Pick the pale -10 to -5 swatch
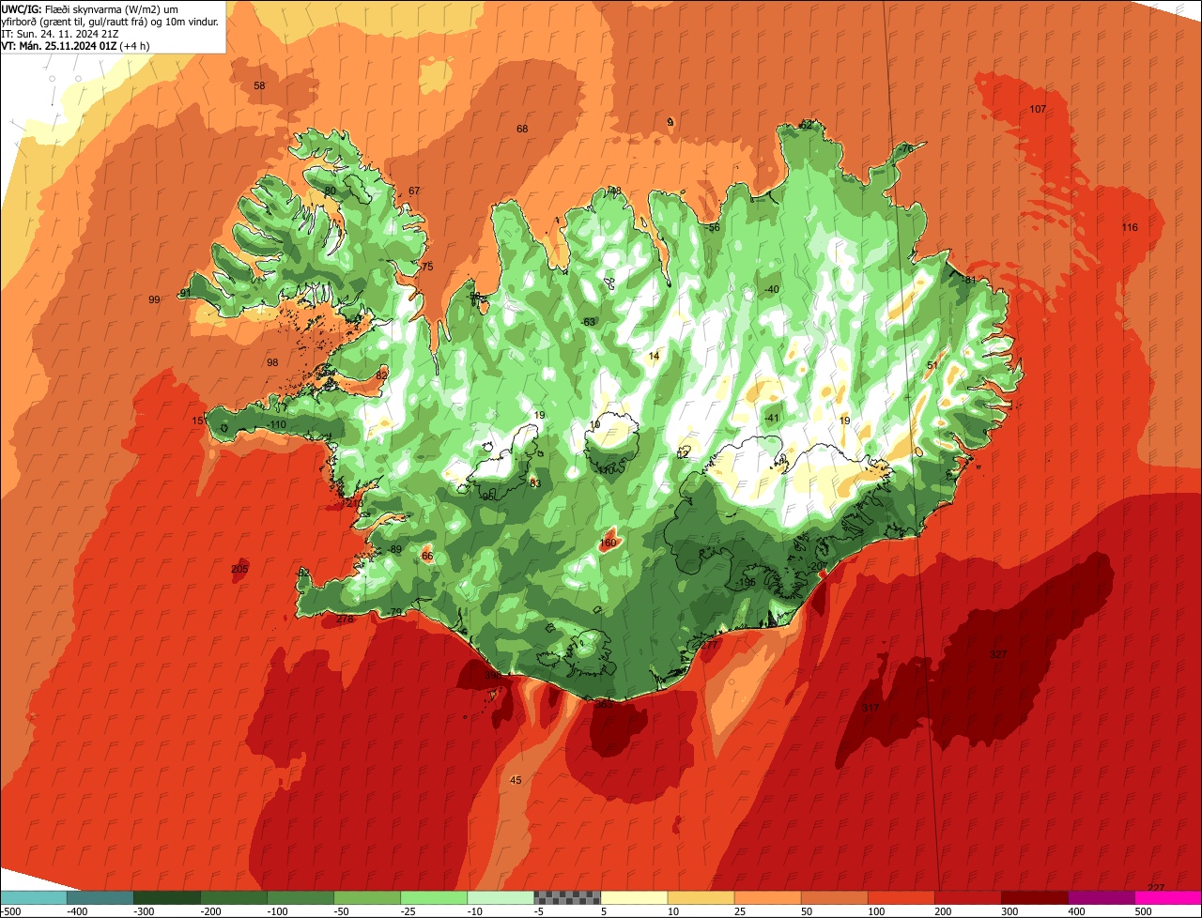 point(500,896)
